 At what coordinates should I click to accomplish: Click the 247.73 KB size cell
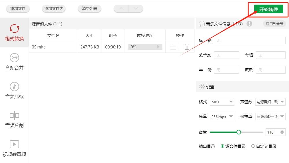(90, 47)
